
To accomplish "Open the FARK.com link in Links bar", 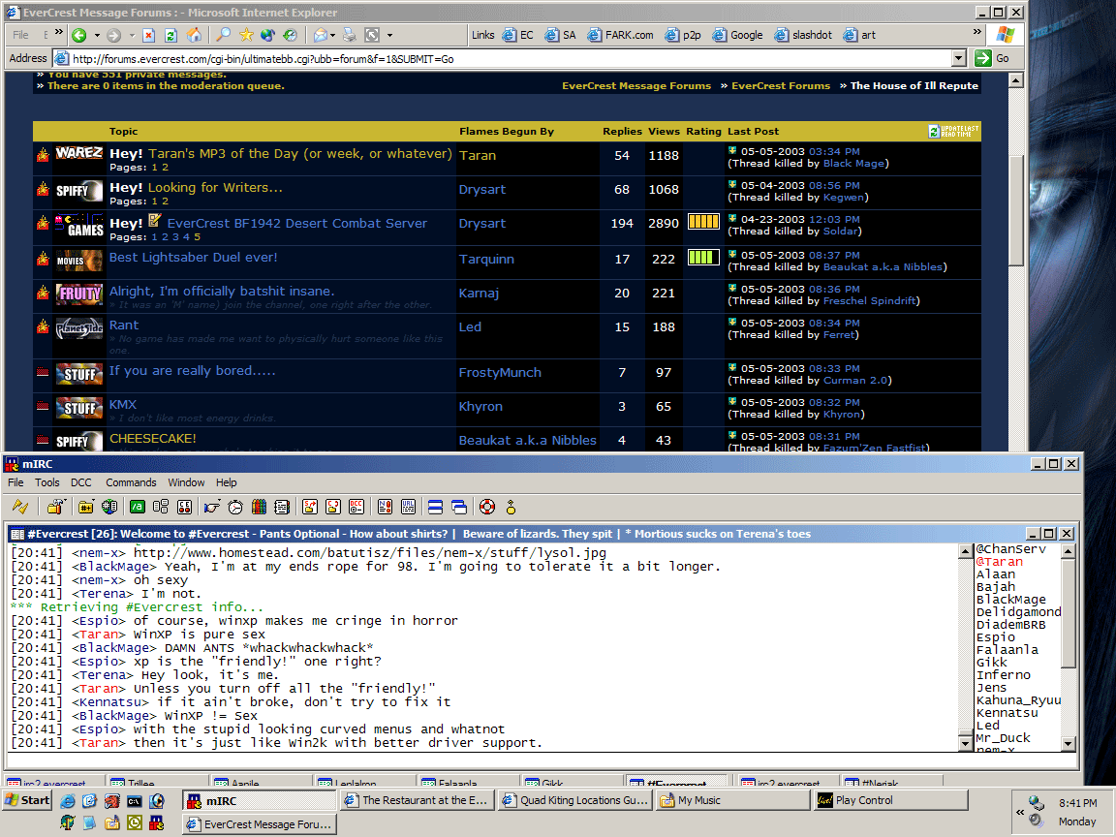I will click(x=621, y=35).
